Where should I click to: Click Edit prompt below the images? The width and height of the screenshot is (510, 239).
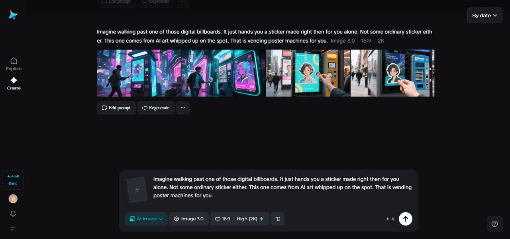click(x=116, y=108)
